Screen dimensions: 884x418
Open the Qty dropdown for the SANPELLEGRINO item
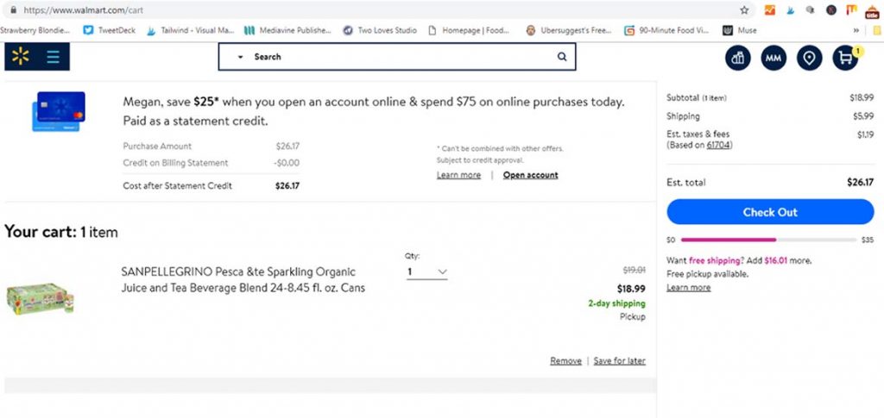[426, 272]
